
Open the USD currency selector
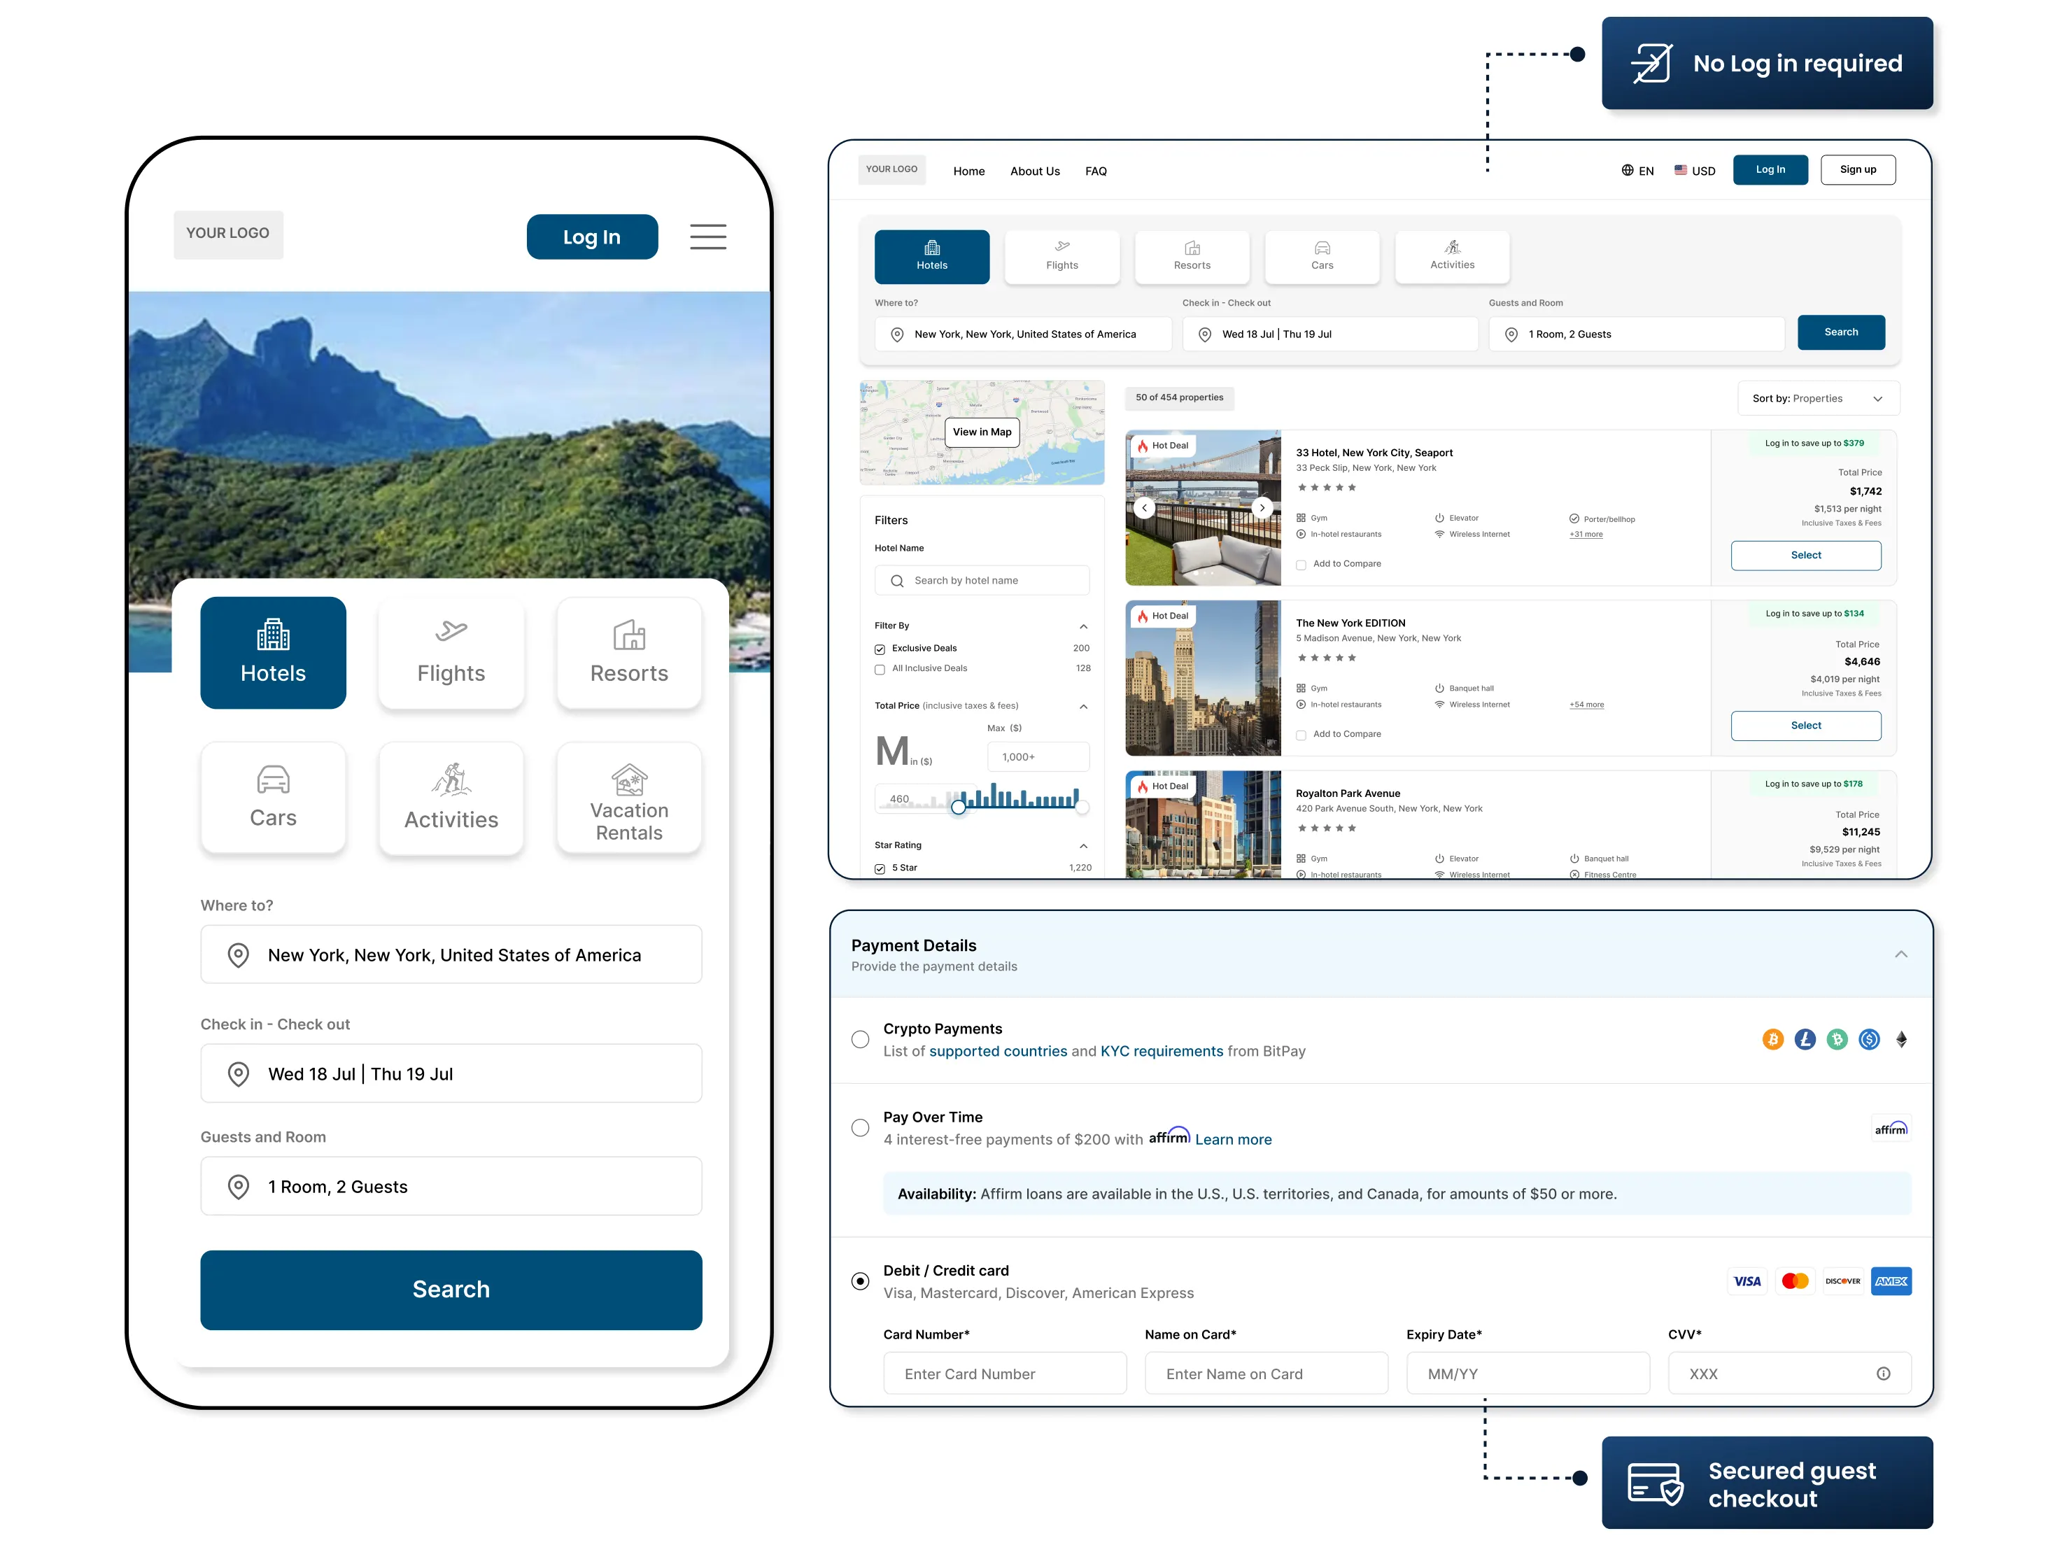[x=1695, y=171]
